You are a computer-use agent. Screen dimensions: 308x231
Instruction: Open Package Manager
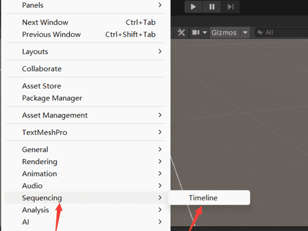point(52,98)
